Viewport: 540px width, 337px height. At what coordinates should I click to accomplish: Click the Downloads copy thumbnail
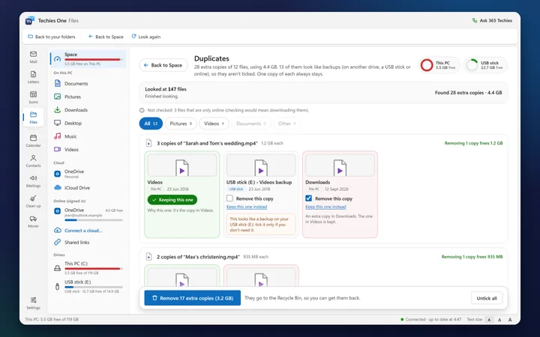(x=340, y=166)
